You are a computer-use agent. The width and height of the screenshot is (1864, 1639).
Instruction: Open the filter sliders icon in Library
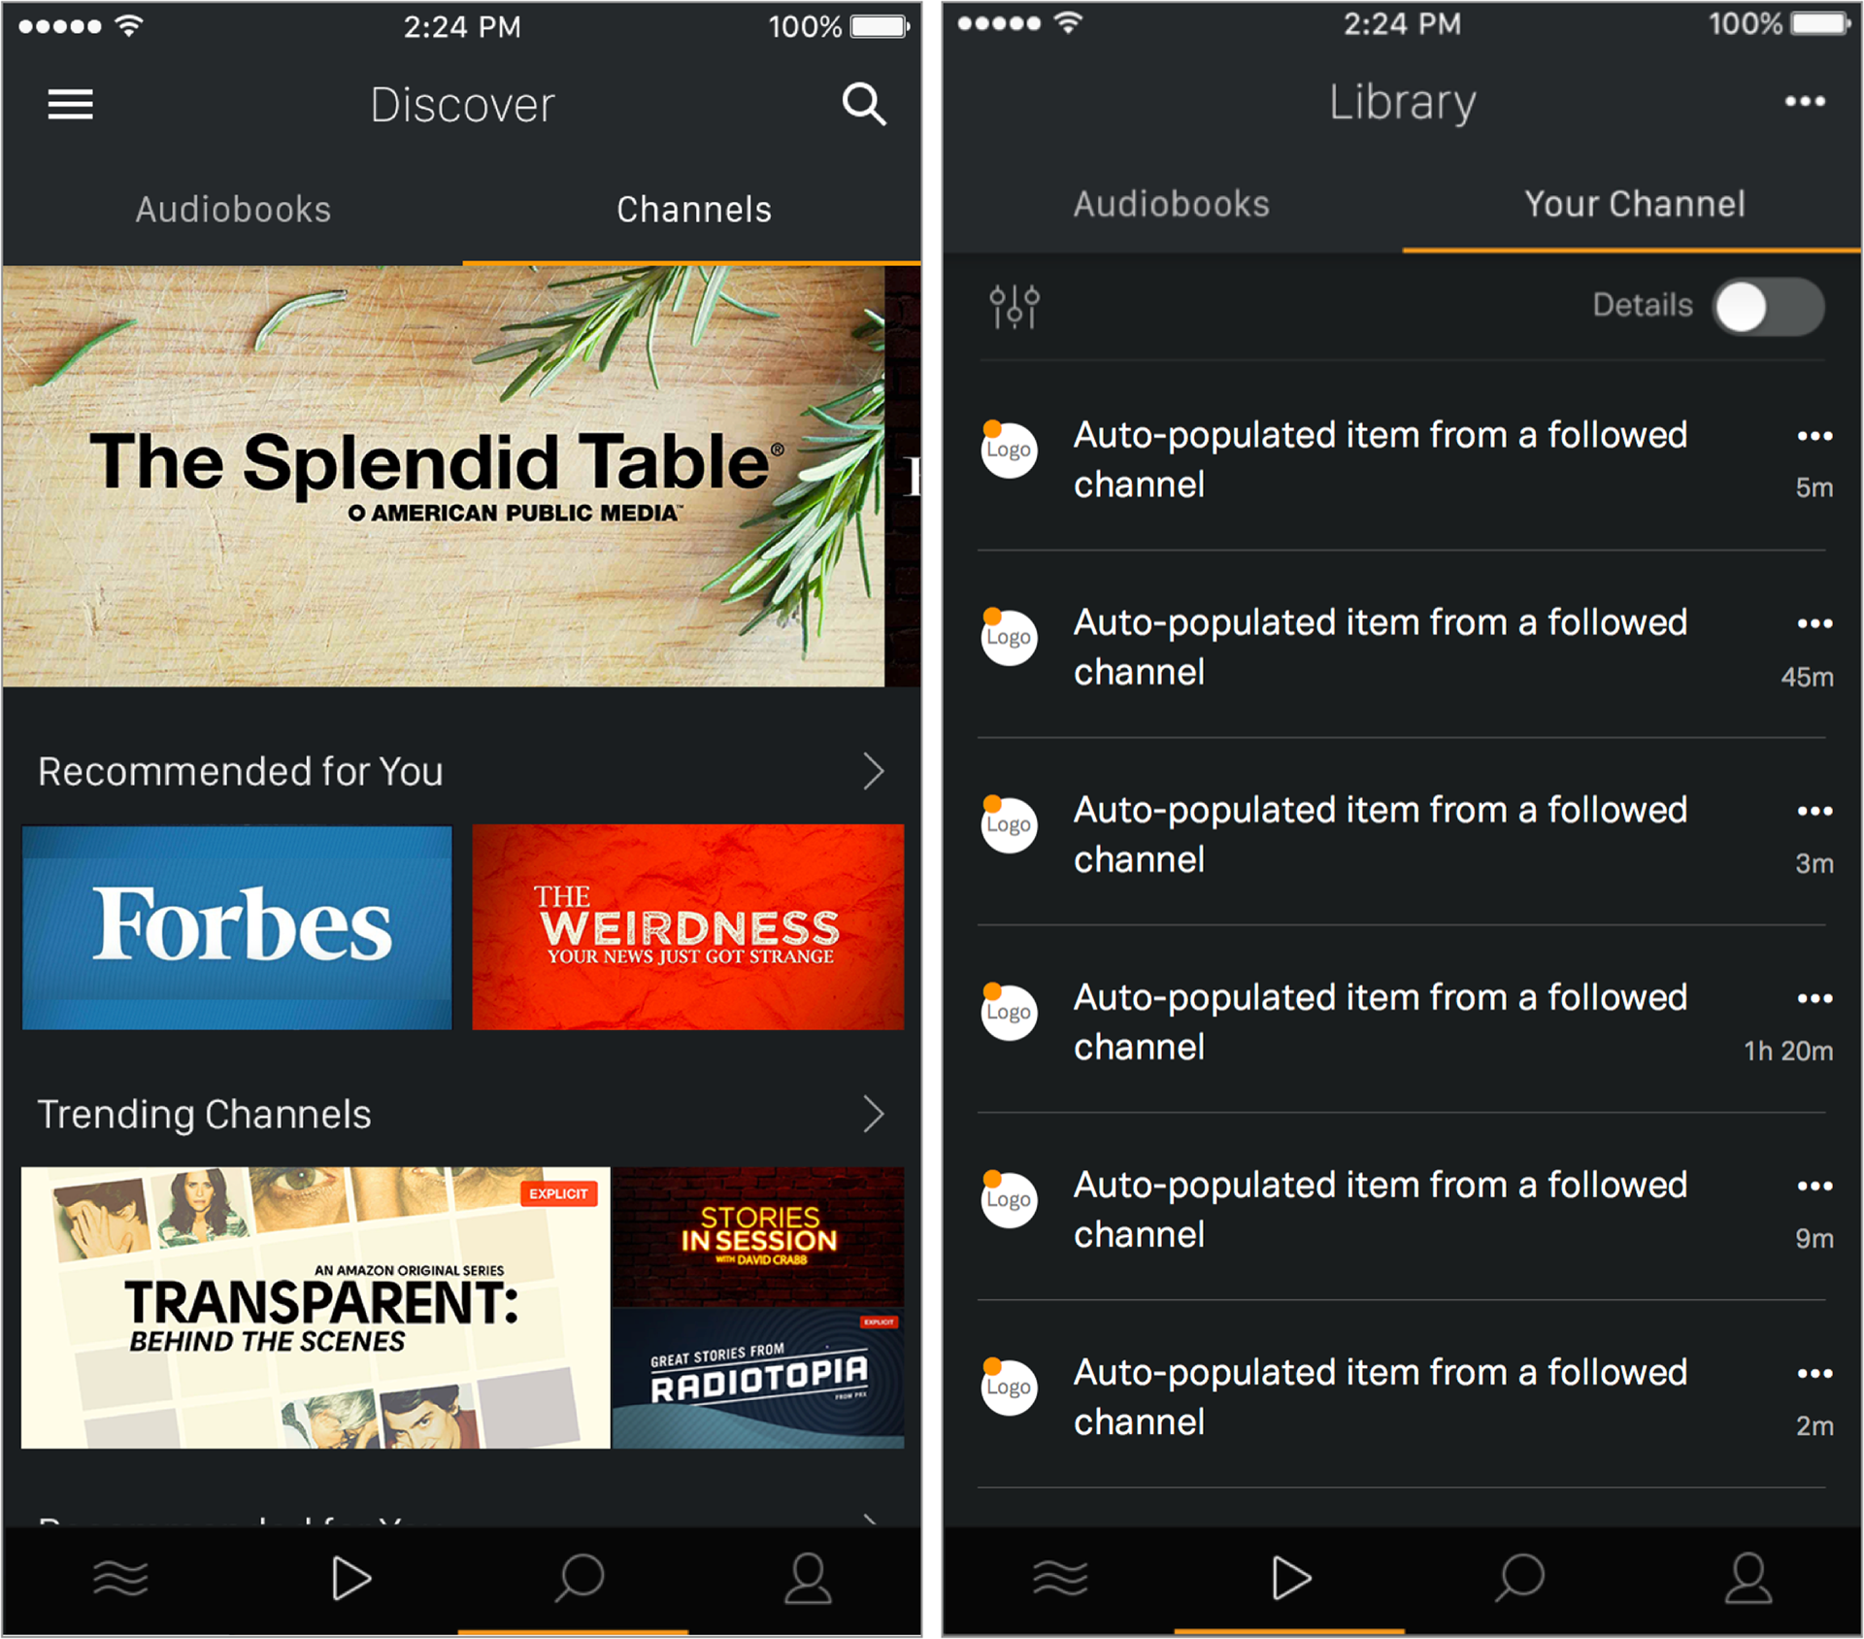(x=1015, y=307)
